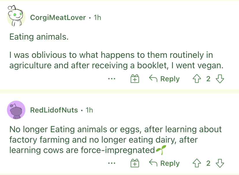Open more options on RedLidofNuts's comment
Viewport: 239px width, 175px height.
[112, 163]
